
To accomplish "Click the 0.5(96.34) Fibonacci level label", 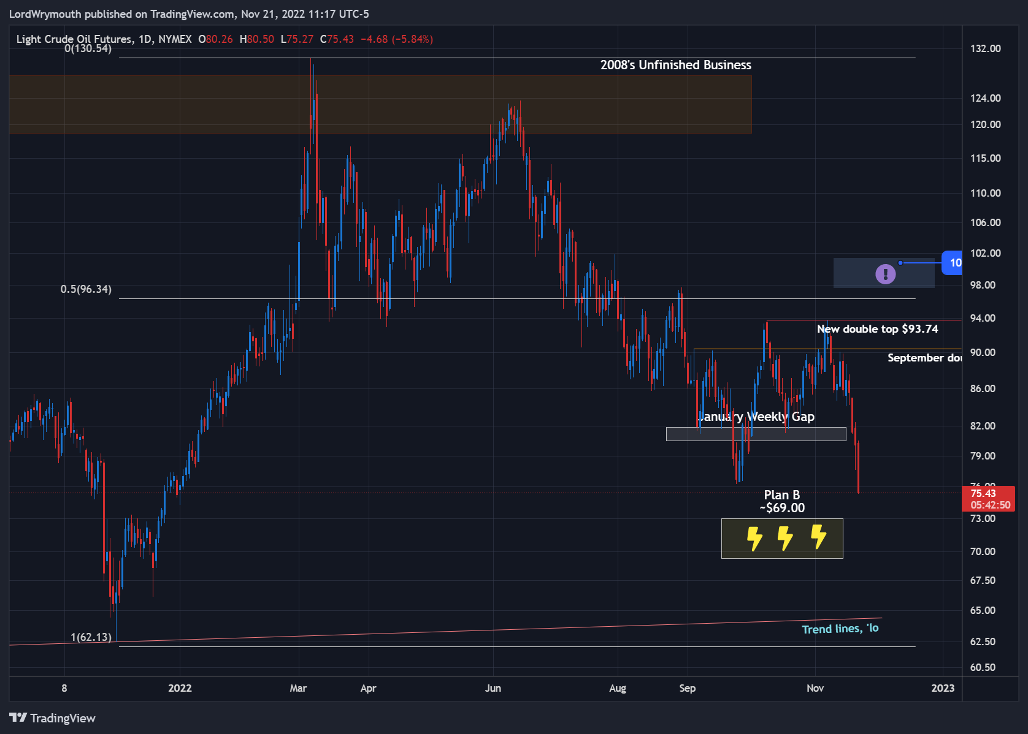I will [86, 289].
